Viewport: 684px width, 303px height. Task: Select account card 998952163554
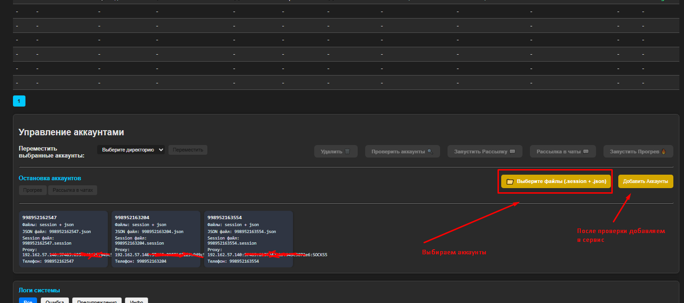(x=249, y=239)
